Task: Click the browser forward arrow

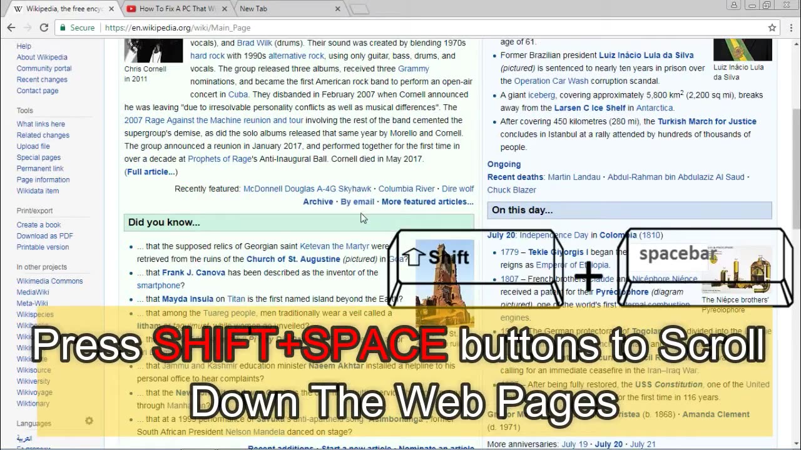Action: [28, 27]
